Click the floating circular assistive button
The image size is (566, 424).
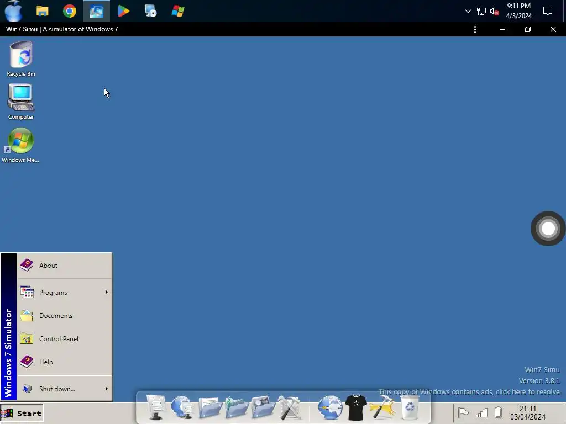point(548,229)
